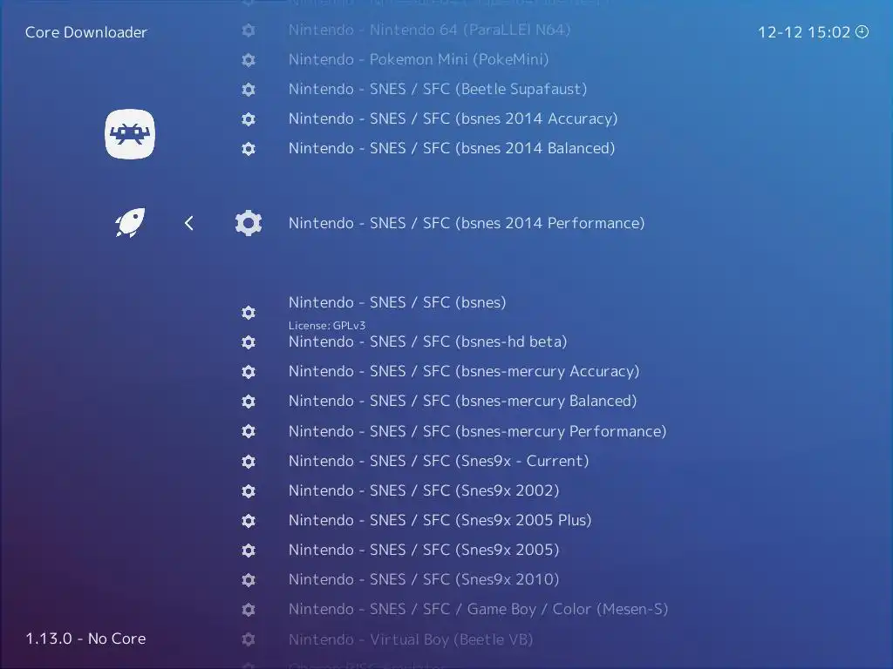Select Nintendo 64 (ParaLLEl N64) core
Screen dimensions: 893x669
pos(429,30)
